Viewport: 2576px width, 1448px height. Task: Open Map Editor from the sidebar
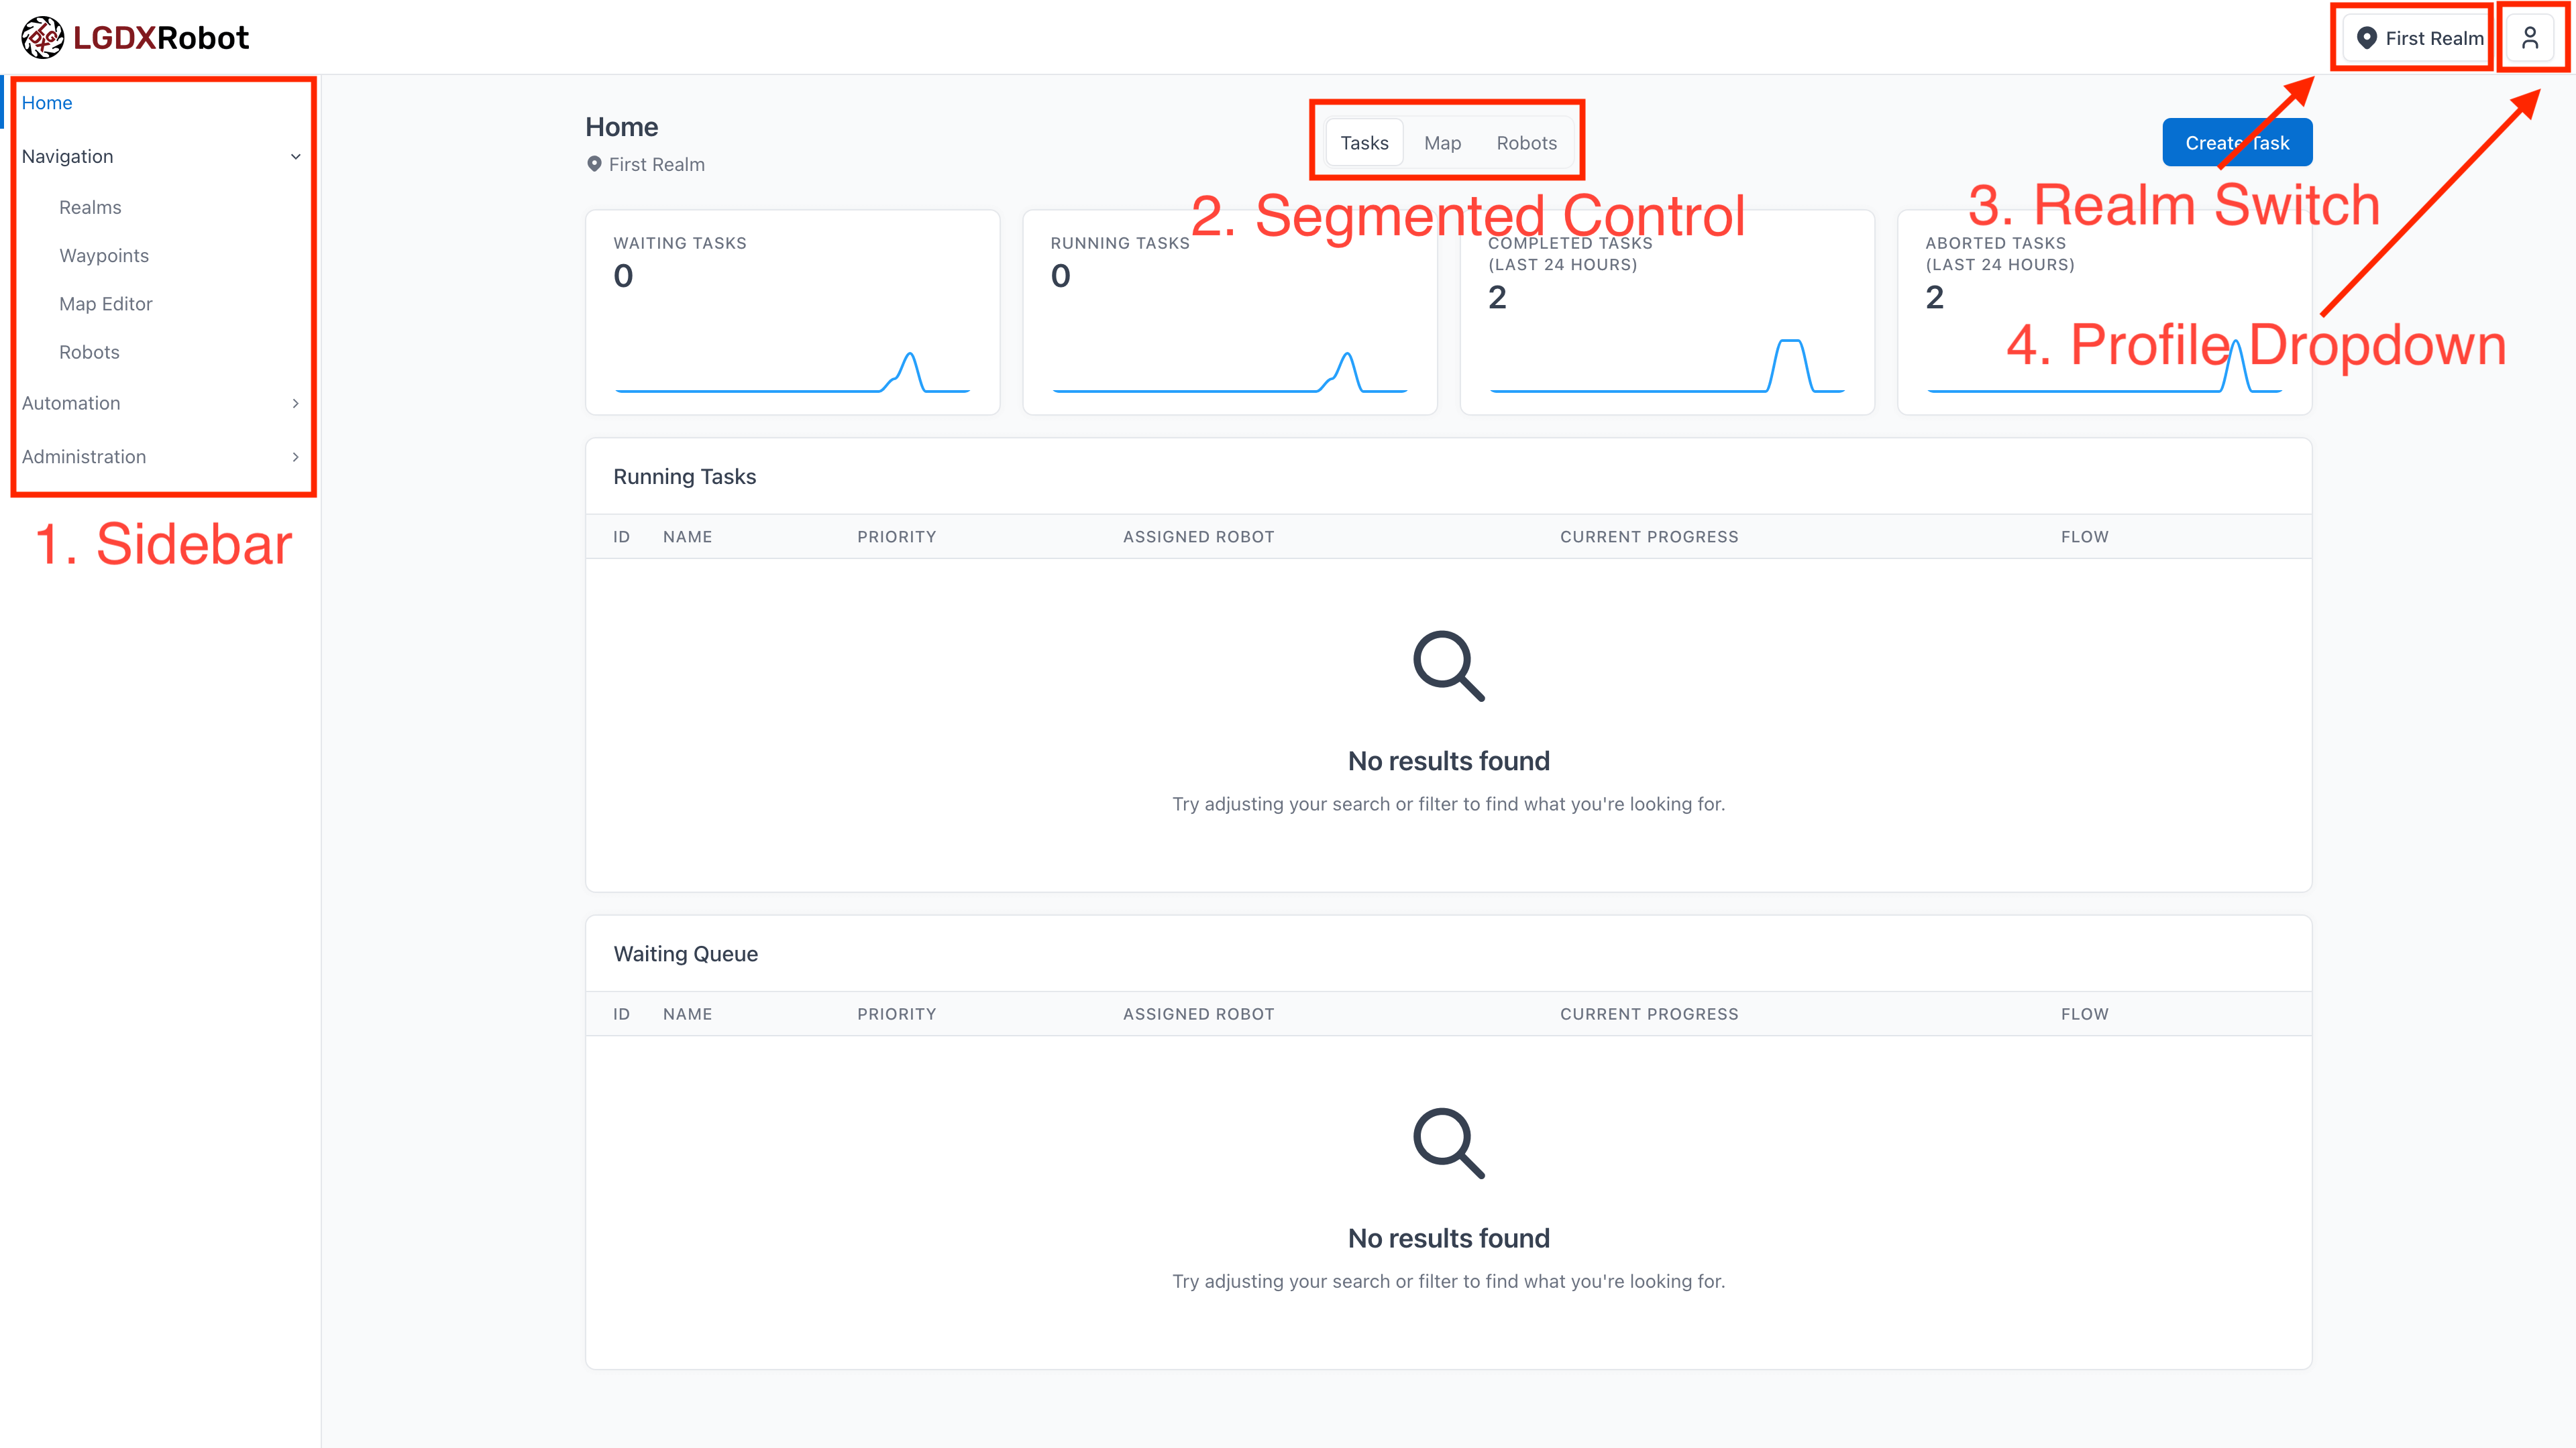click(106, 304)
